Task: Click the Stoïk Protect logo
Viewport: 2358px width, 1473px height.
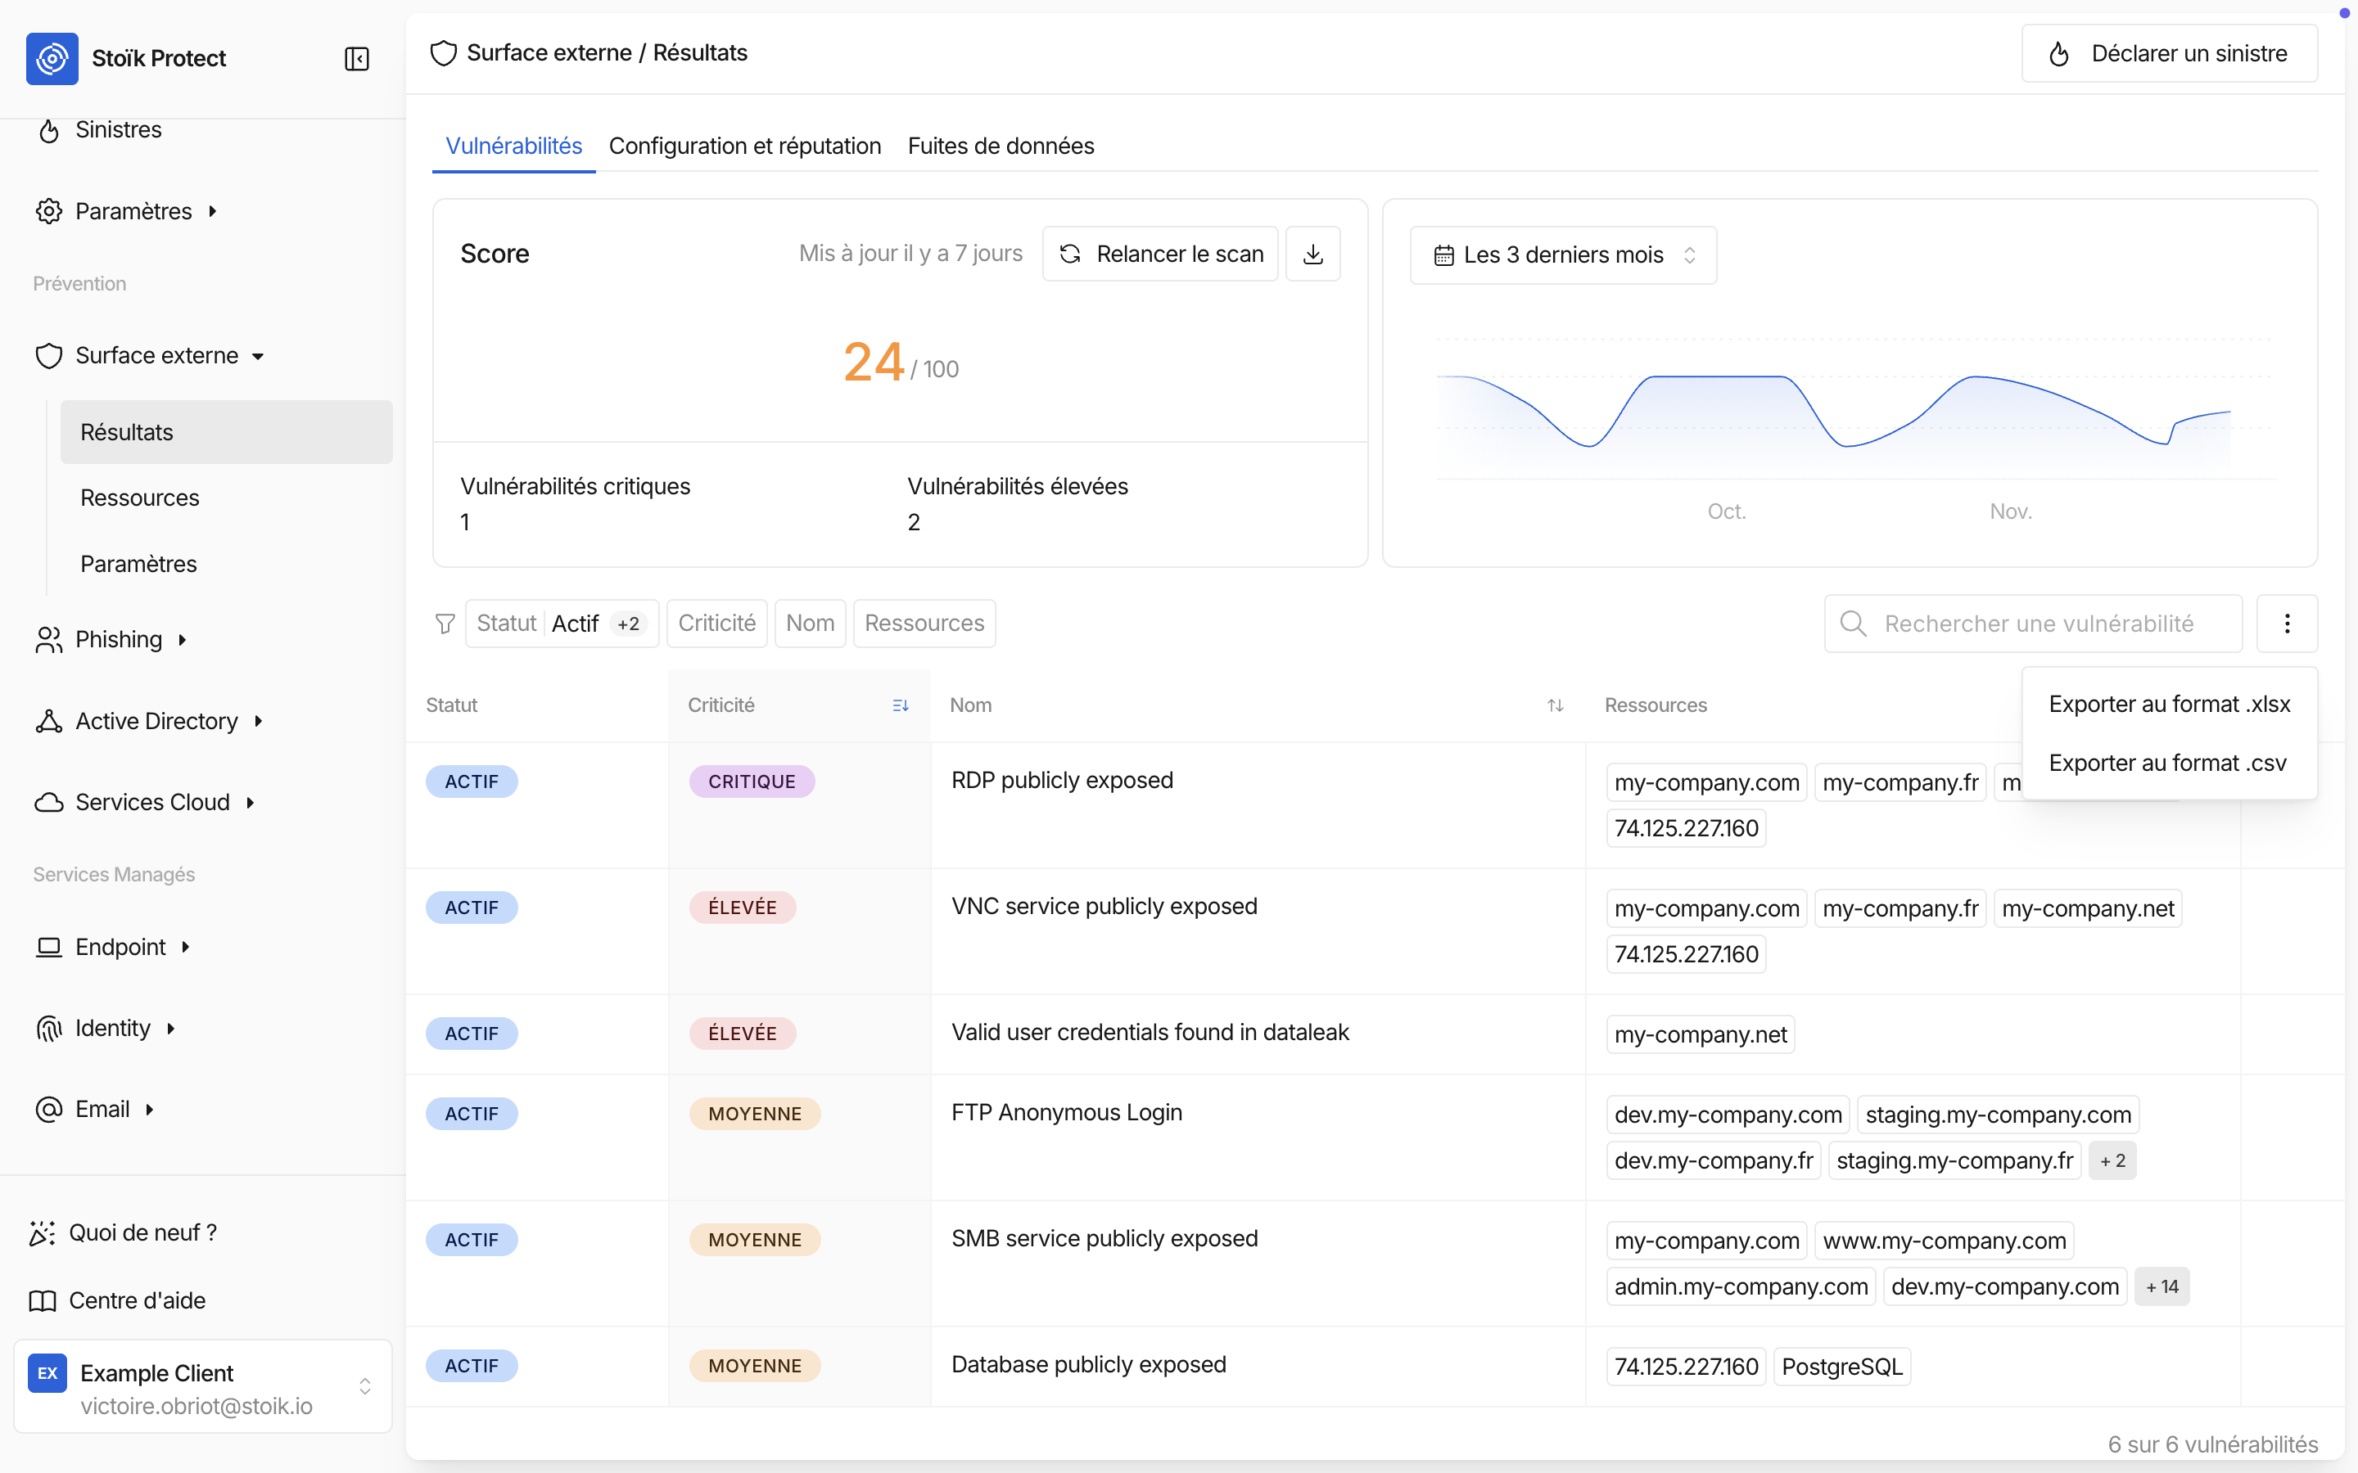Action: [52, 58]
